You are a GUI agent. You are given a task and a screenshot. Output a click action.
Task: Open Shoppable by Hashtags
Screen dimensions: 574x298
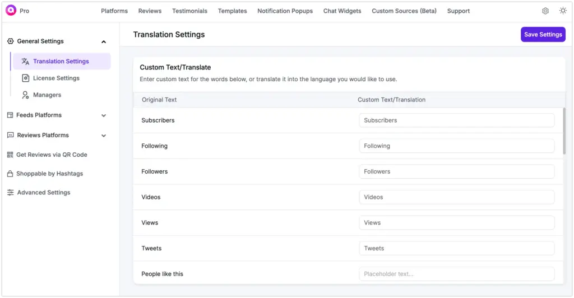49,174
